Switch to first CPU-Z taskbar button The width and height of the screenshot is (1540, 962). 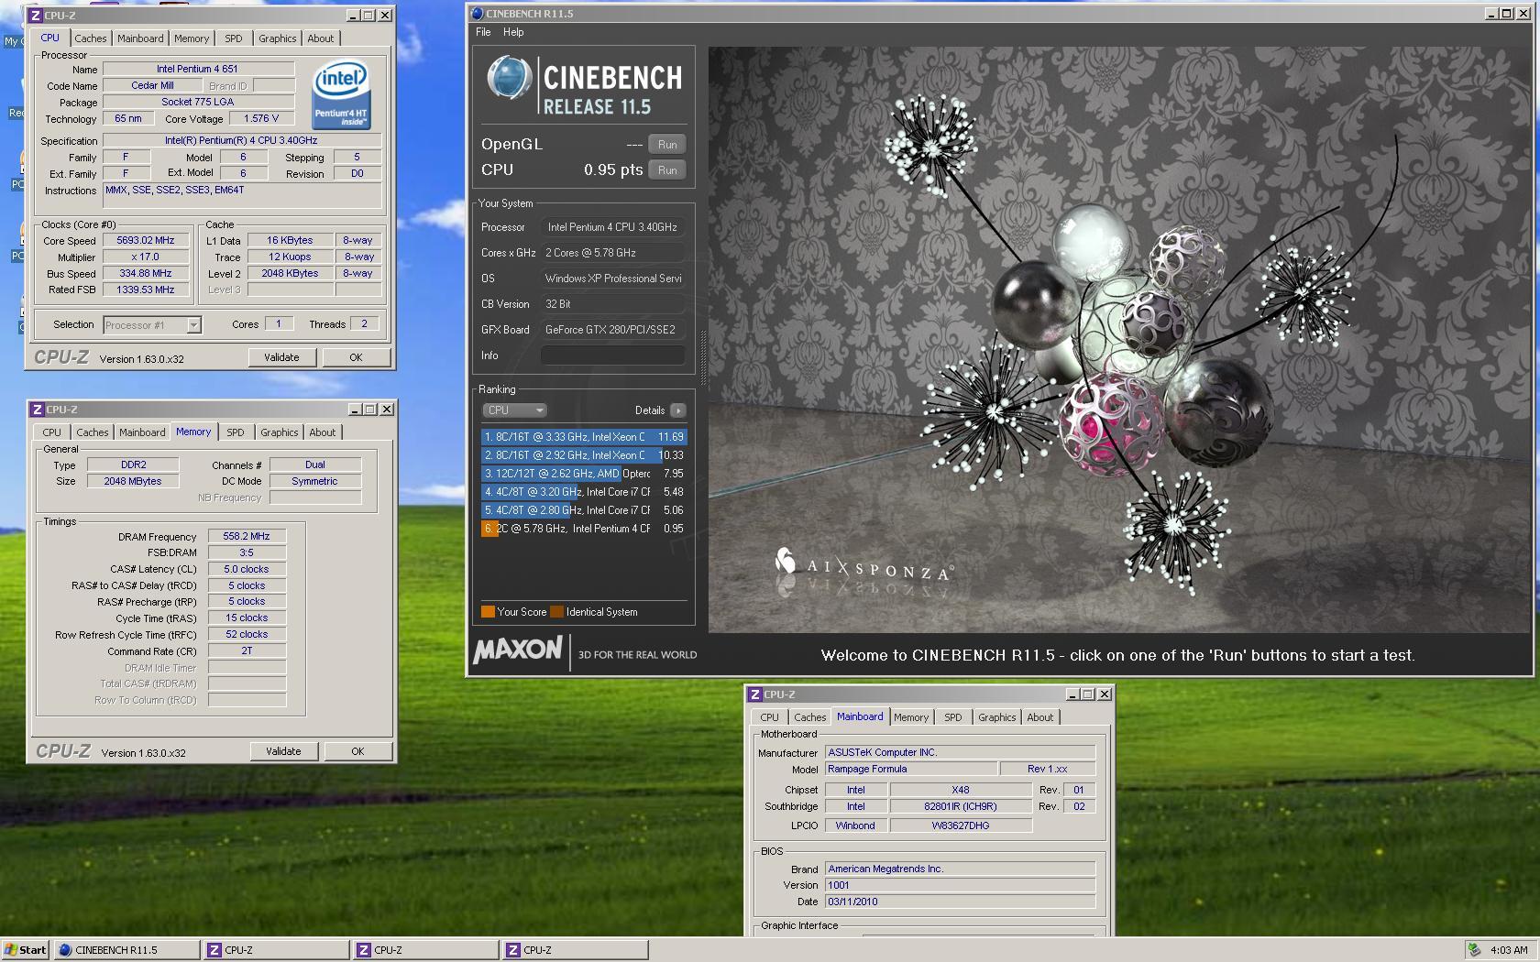coord(277,950)
